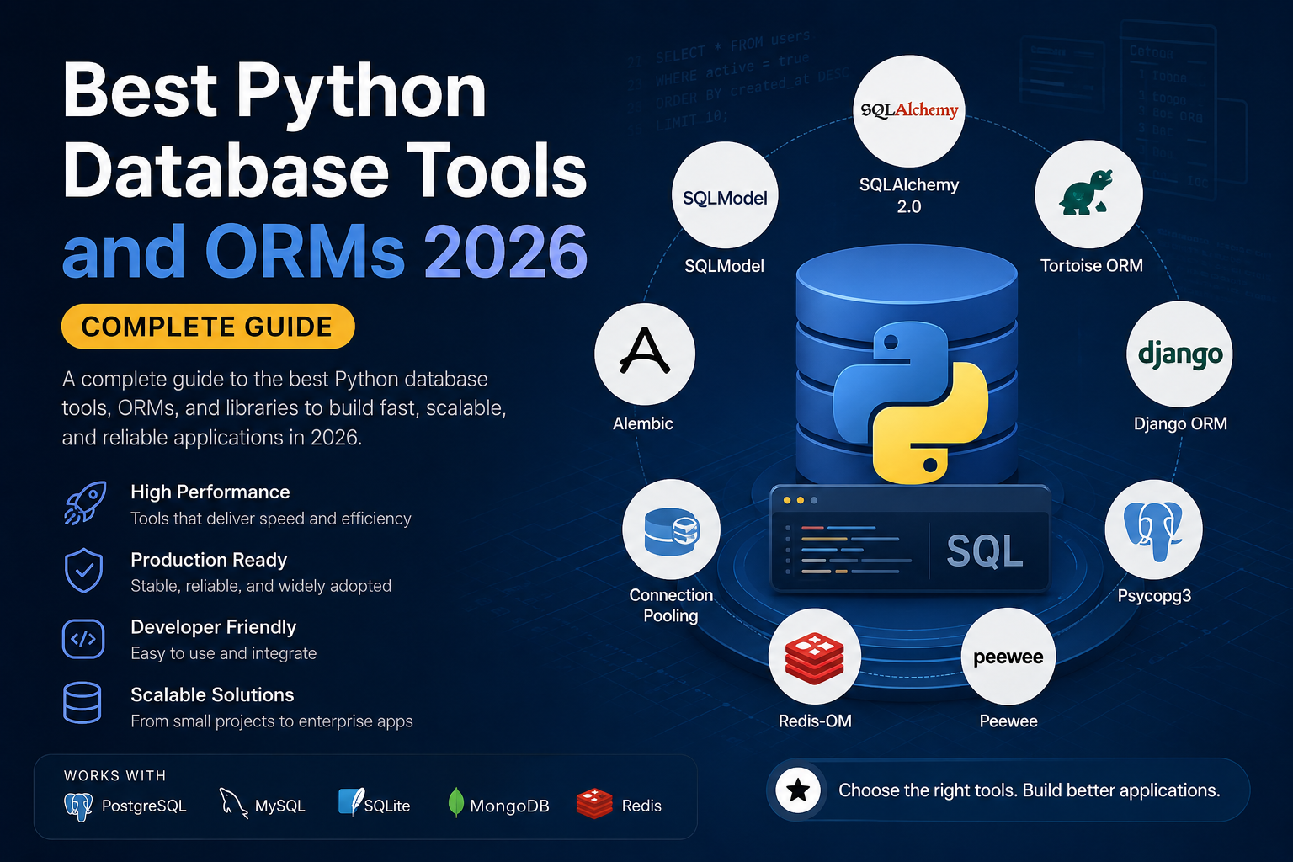
Task: Click the 'Database Tools' title line
Action: [325, 171]
